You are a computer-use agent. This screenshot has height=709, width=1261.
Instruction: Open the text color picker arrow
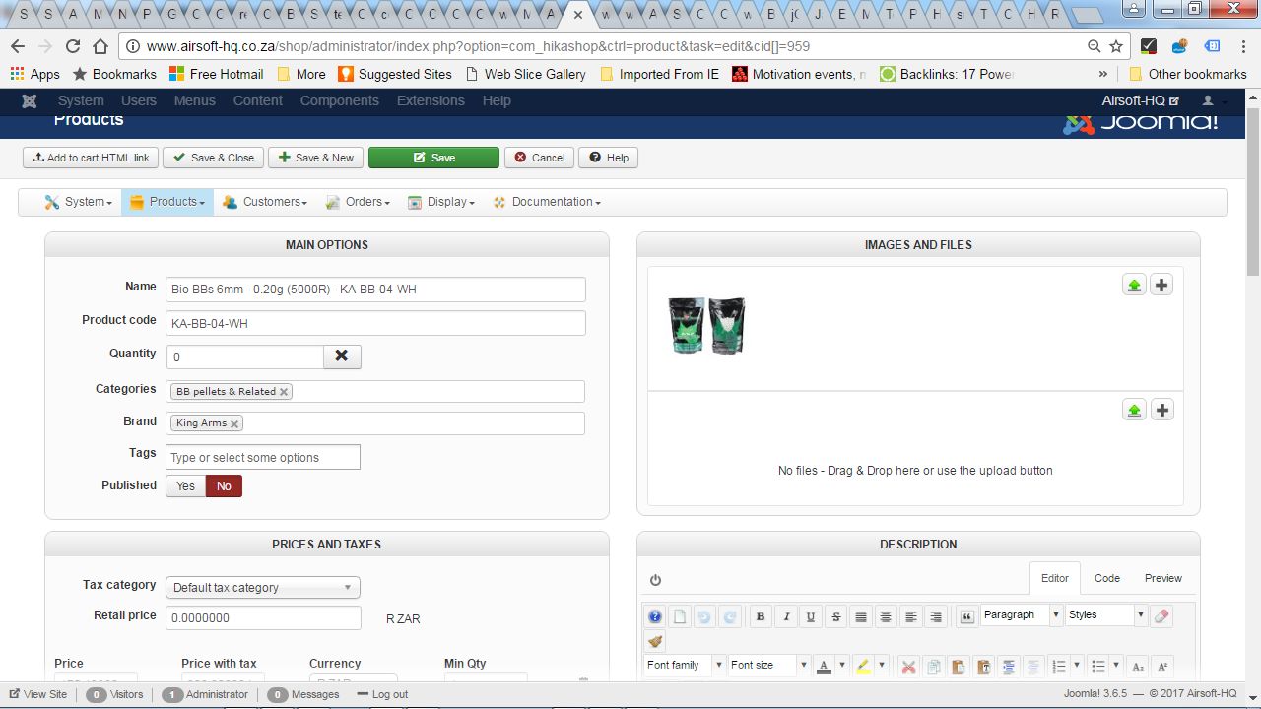(x=844, y=667)
